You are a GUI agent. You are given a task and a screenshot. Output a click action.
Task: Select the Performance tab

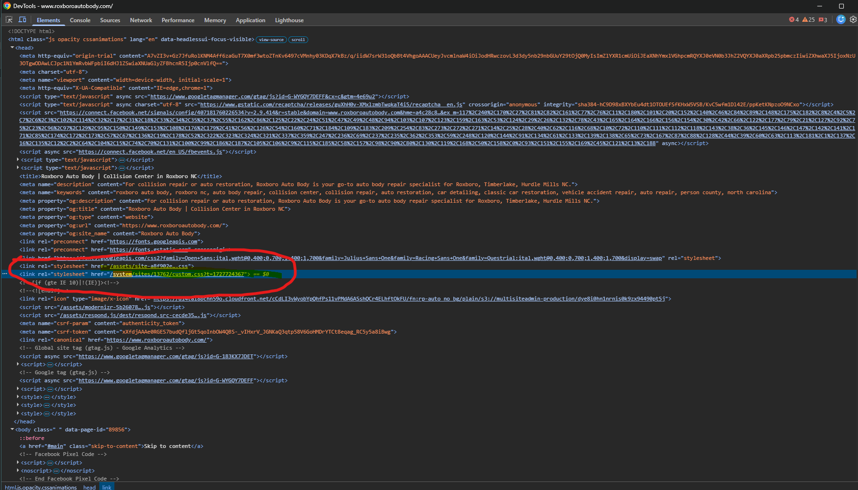(x=178, y=20)
